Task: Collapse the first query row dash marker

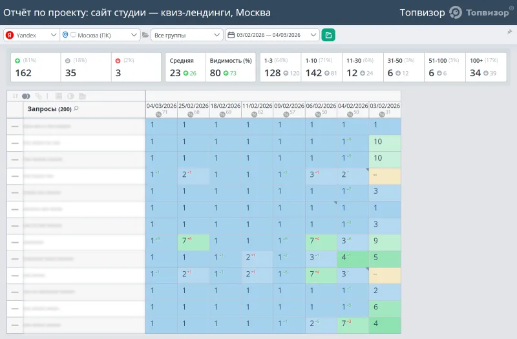Action: (15, 127)
